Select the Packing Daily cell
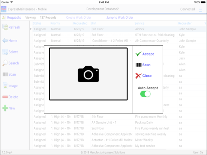The height and width of the screenshot is (155, 207). click(x=156, y=122)
